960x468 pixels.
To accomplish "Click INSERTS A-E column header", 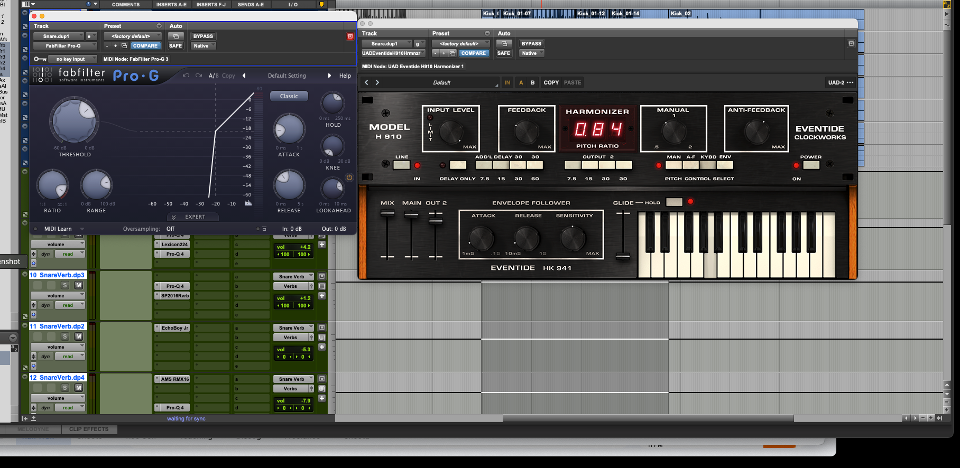I will pos(171,5).
